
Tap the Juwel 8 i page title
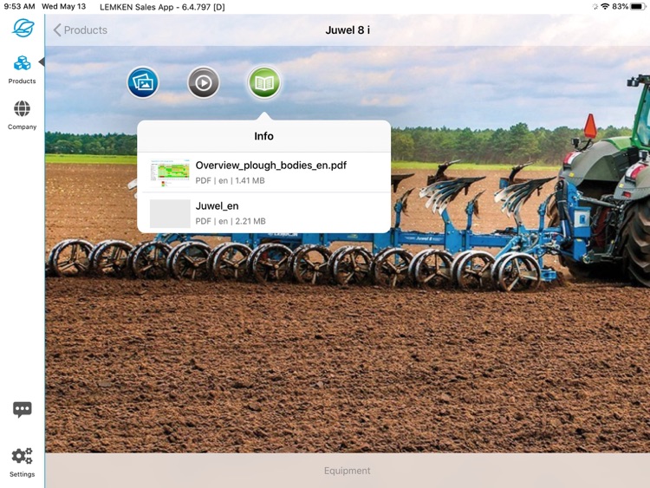click(x=348, y=29)
